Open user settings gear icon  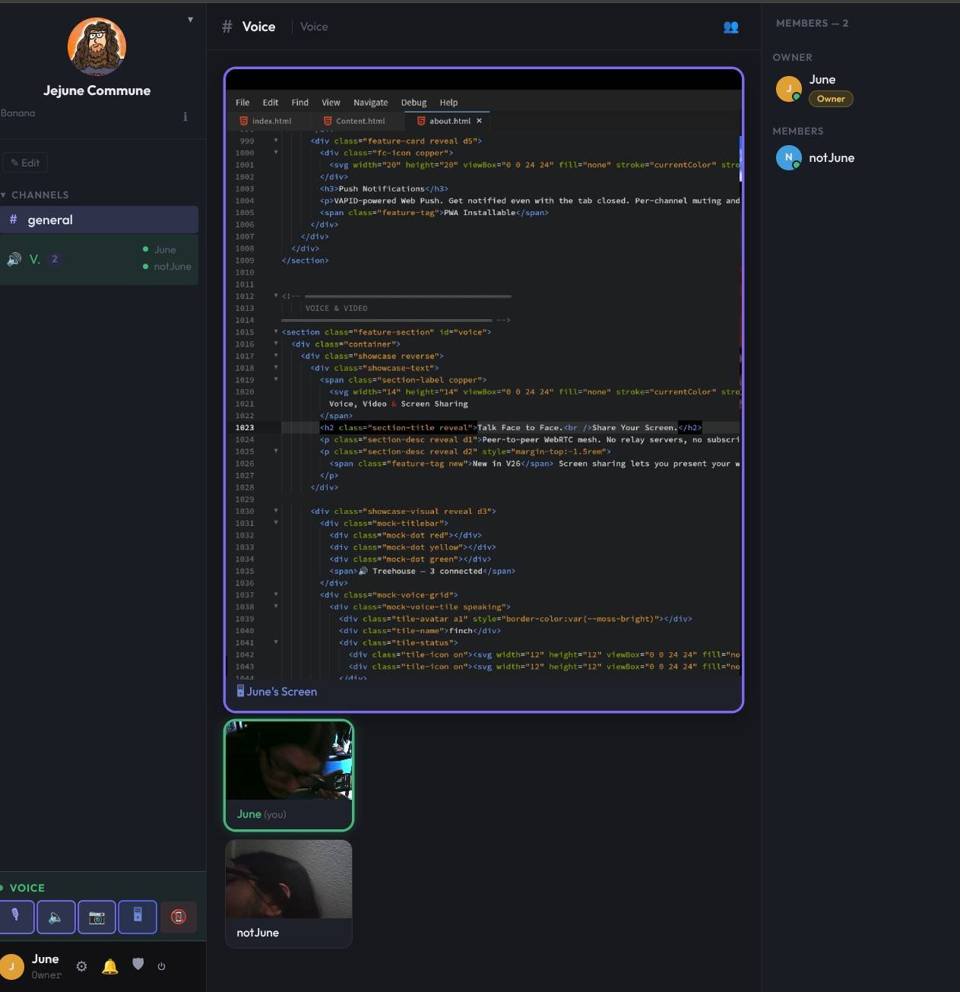click(81, 966)
